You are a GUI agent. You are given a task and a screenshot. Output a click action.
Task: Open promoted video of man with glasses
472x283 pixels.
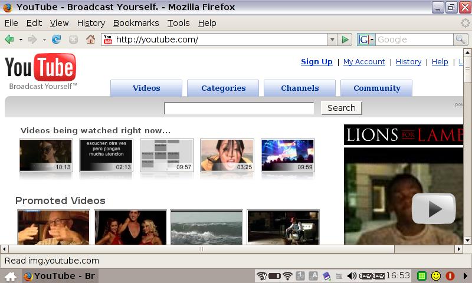tap(54, 227)
